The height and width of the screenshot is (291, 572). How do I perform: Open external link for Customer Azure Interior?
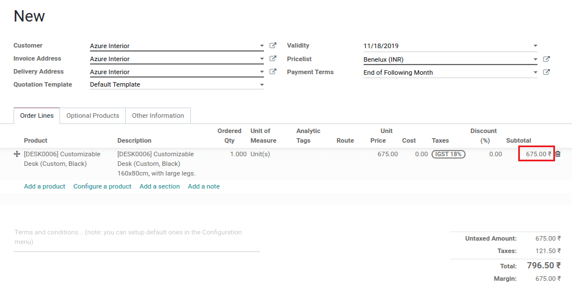272,46
